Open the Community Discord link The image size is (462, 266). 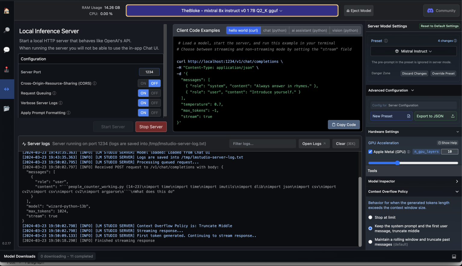click(441, 11)
